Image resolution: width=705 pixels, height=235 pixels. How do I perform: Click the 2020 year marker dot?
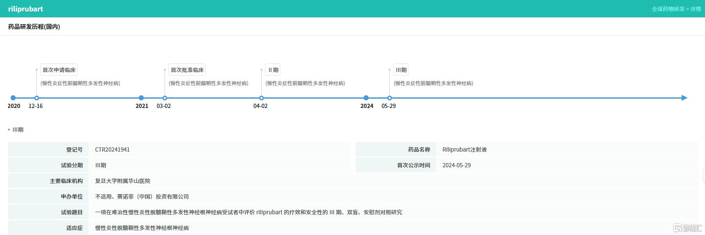click(x=13, y=98)
